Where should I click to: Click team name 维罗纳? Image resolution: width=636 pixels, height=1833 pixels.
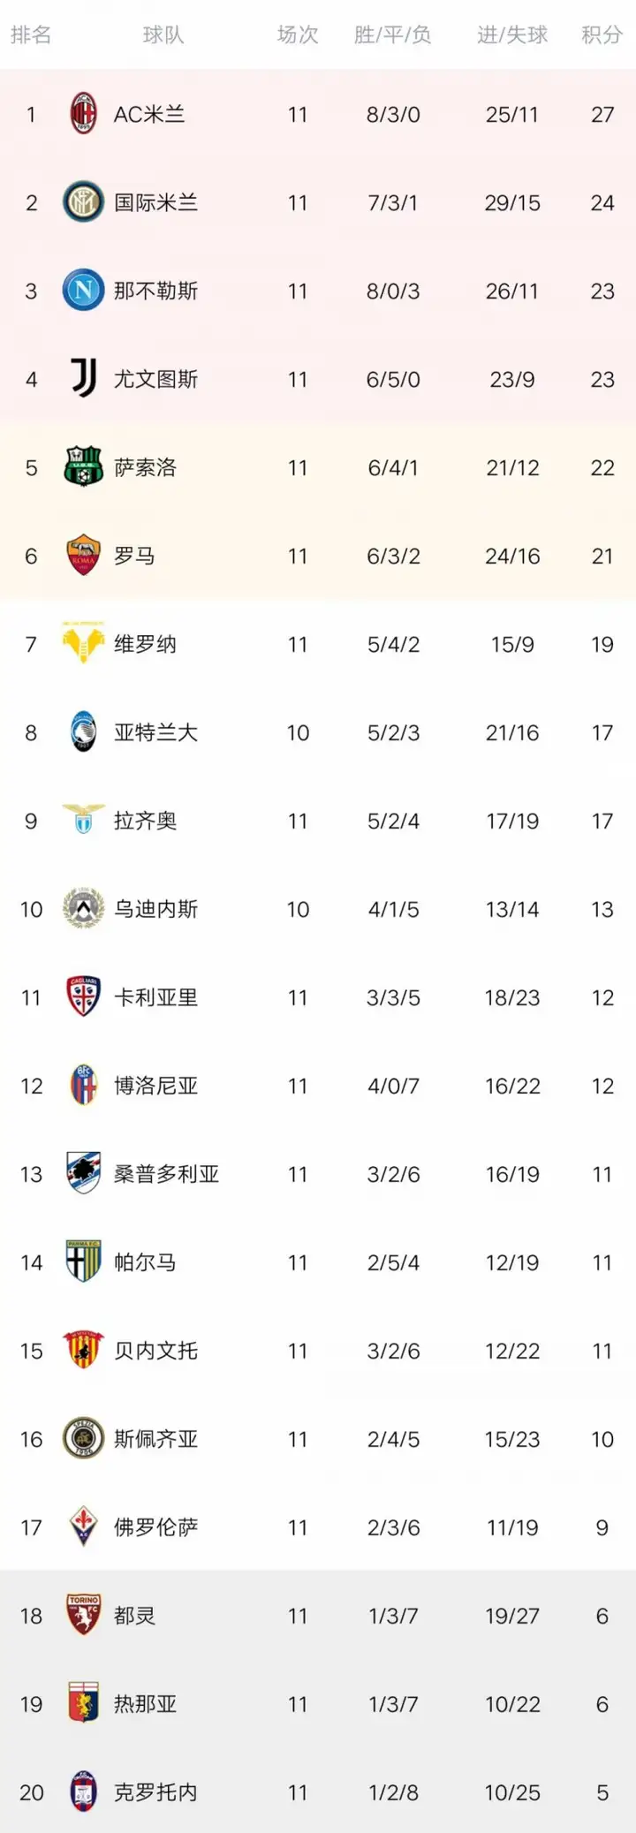point(145,644)
